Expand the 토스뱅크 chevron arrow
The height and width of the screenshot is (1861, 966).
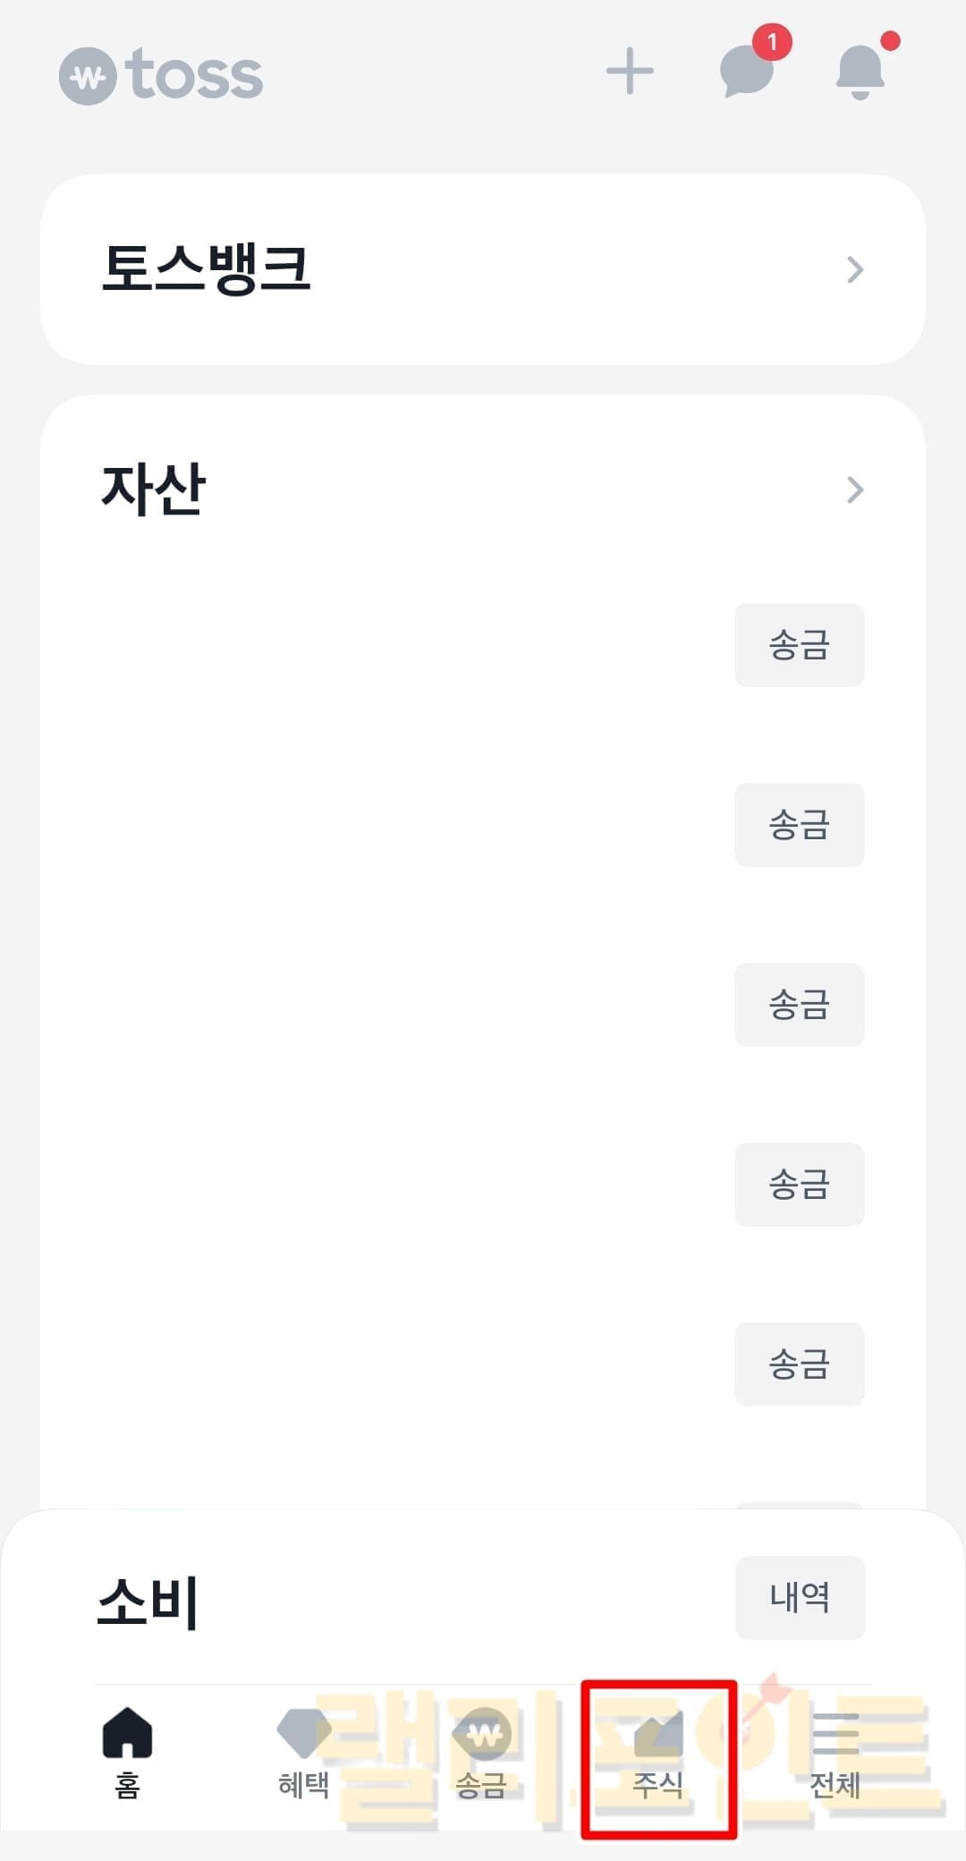[x=855, y=269]
